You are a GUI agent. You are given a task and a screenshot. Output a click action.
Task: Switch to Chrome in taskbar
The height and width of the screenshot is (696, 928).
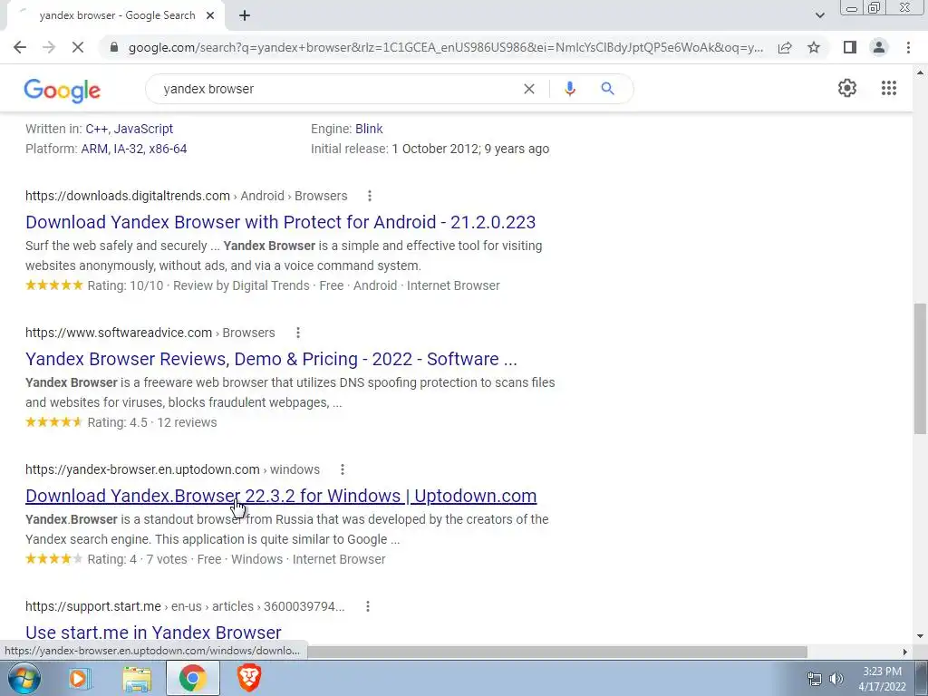click(x=193, y=678)
